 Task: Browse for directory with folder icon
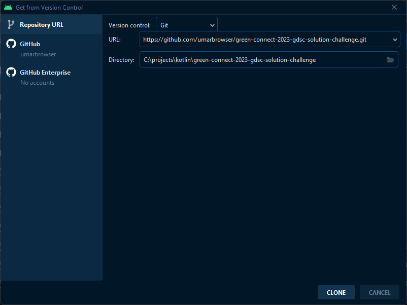(390, 60)
